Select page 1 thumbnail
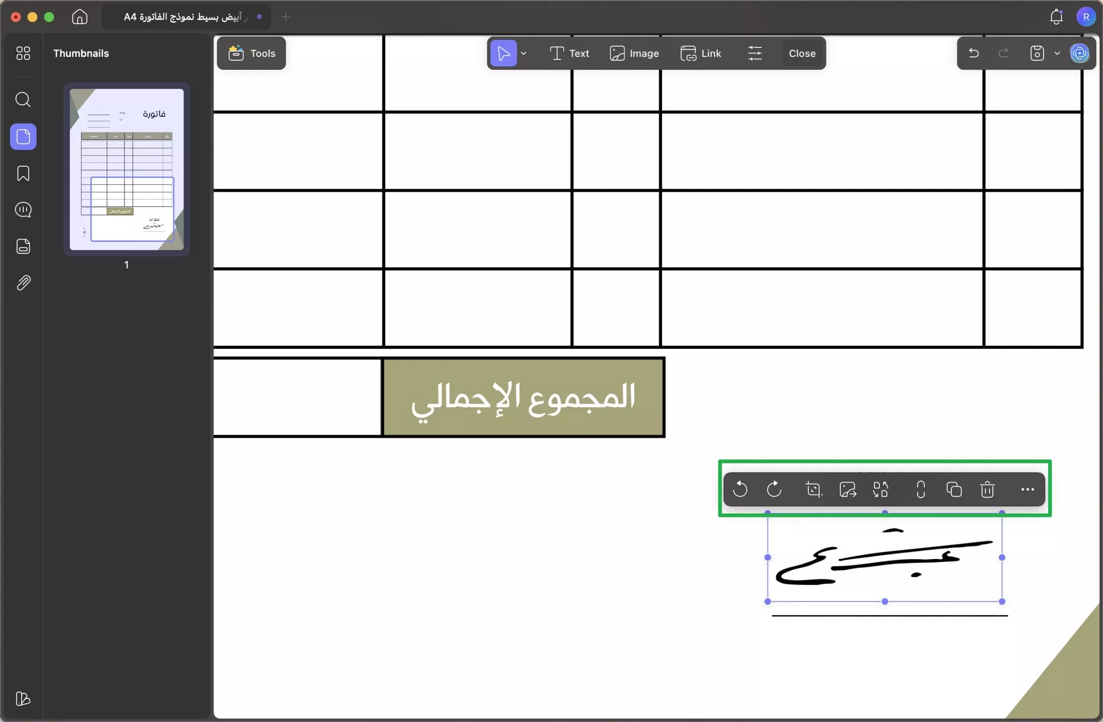 tap(127, 170)
